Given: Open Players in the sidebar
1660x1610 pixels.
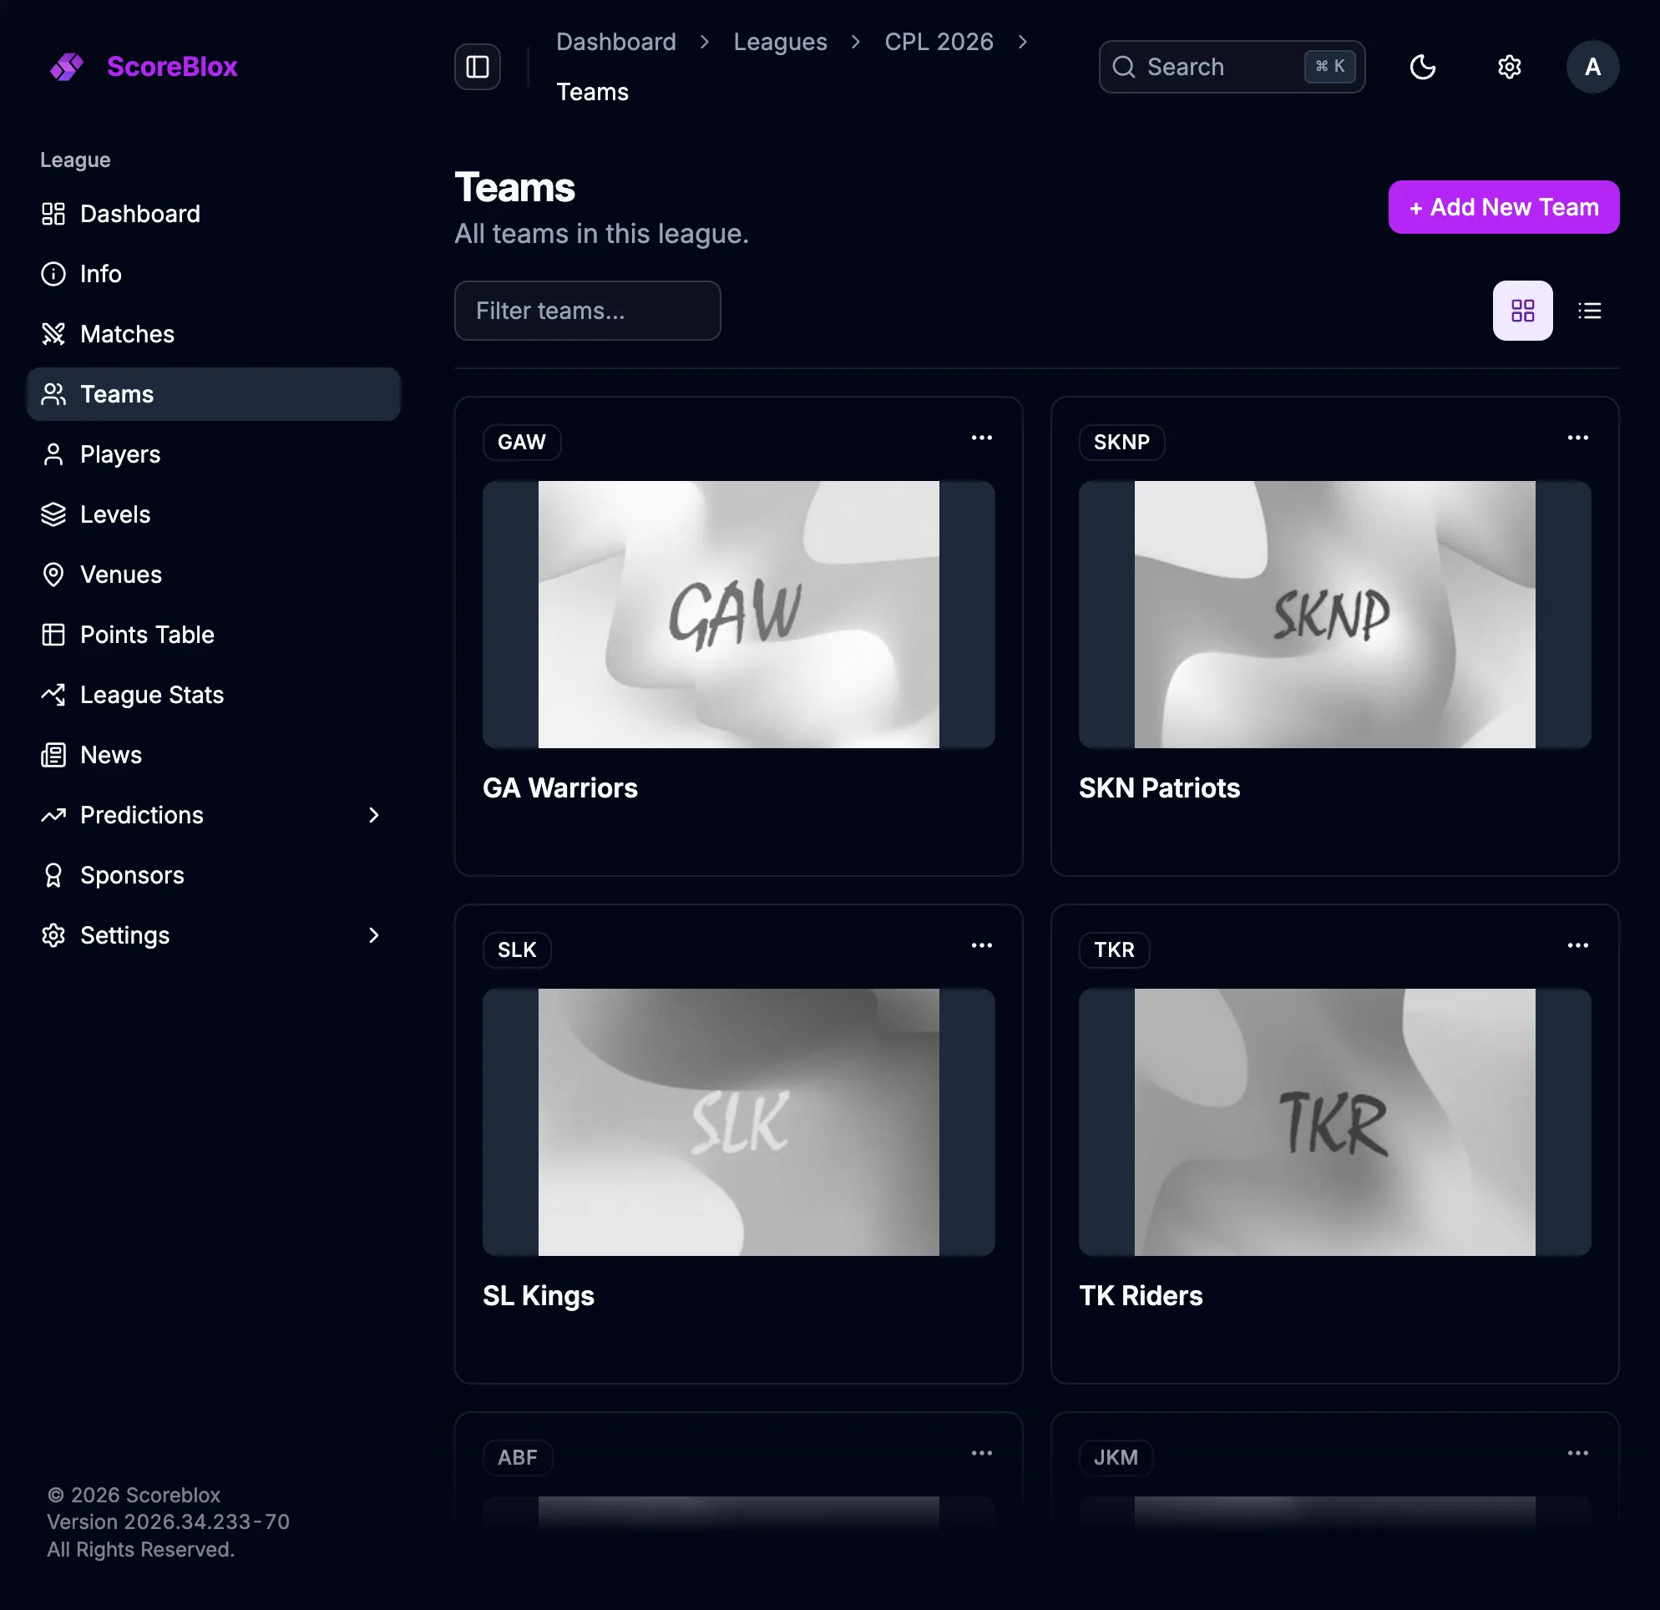Looking at the screenshot, I should point(214,454).
